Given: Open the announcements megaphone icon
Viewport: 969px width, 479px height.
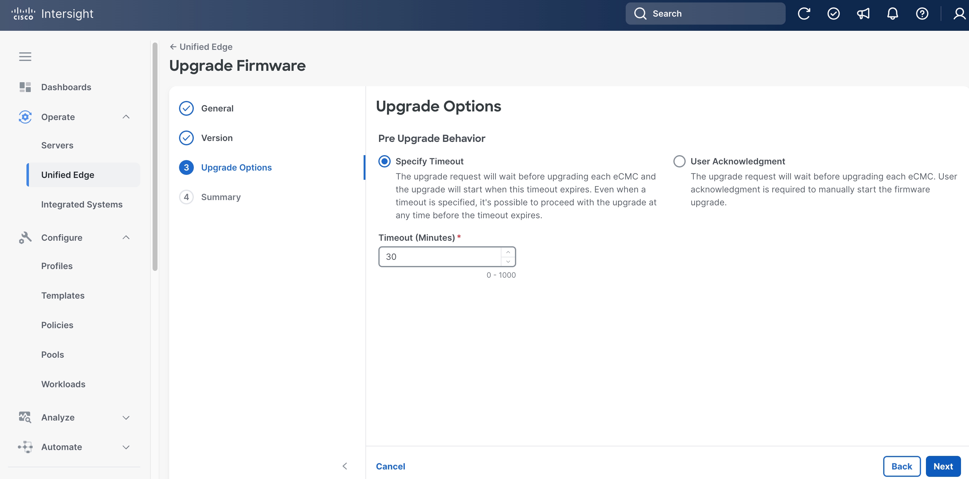Looking at the screenshot, I should coord(863,14).
